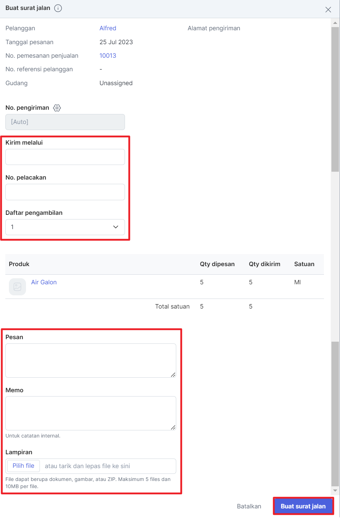Image resolution: width=340 pixels, height=523 pixels.
Task: Click the [Auto] shipment number field
Action: coord(65,122)
